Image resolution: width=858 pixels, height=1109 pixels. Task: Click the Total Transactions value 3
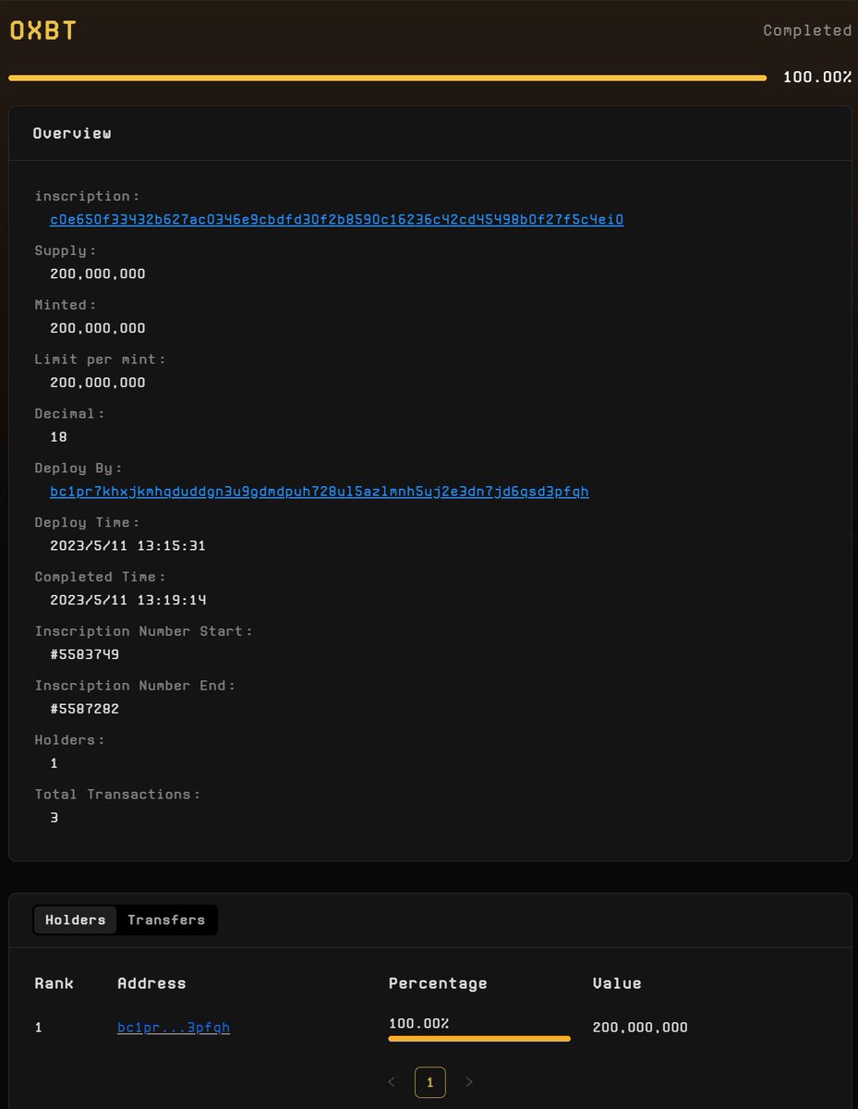click(54, 818)
